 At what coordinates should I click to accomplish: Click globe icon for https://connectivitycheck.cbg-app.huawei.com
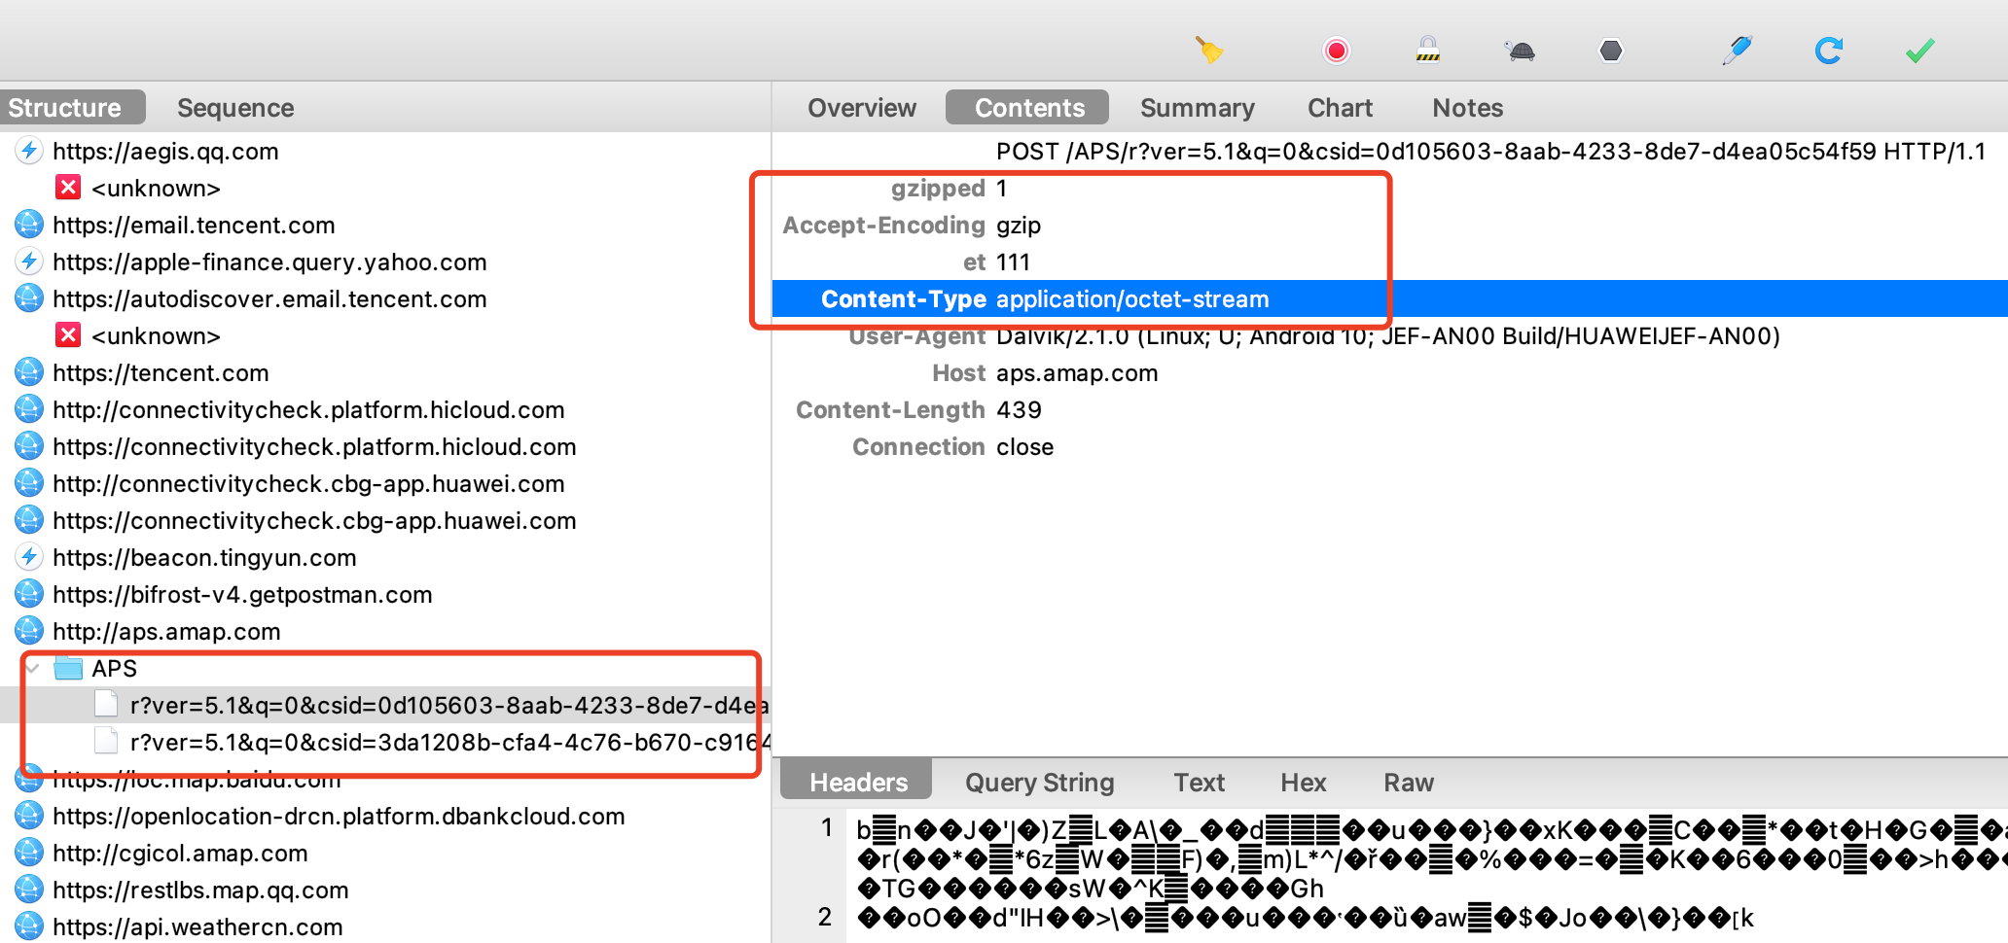[x=29, y=520]
